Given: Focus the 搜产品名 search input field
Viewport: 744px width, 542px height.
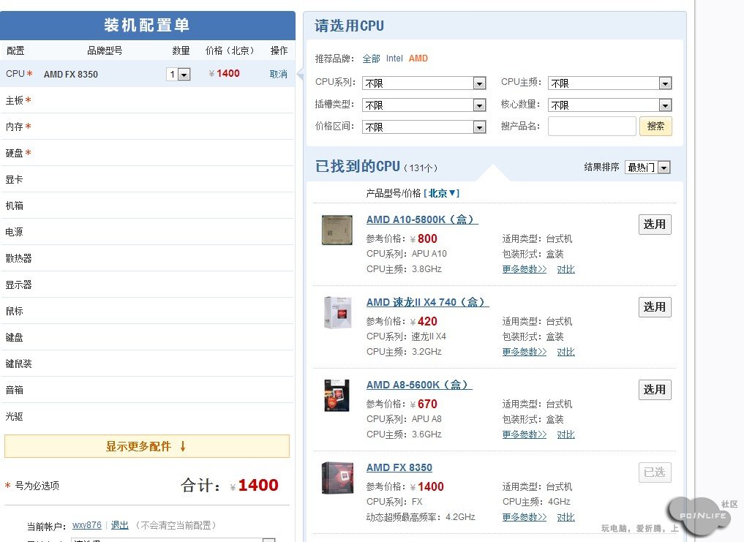Looking at the screenshot, I should [592, 127].
